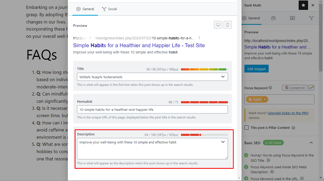The width and height of the screenshot is (324, 181).
Task: Click help icon beside Pillar Content
Action: pos(293,128)
